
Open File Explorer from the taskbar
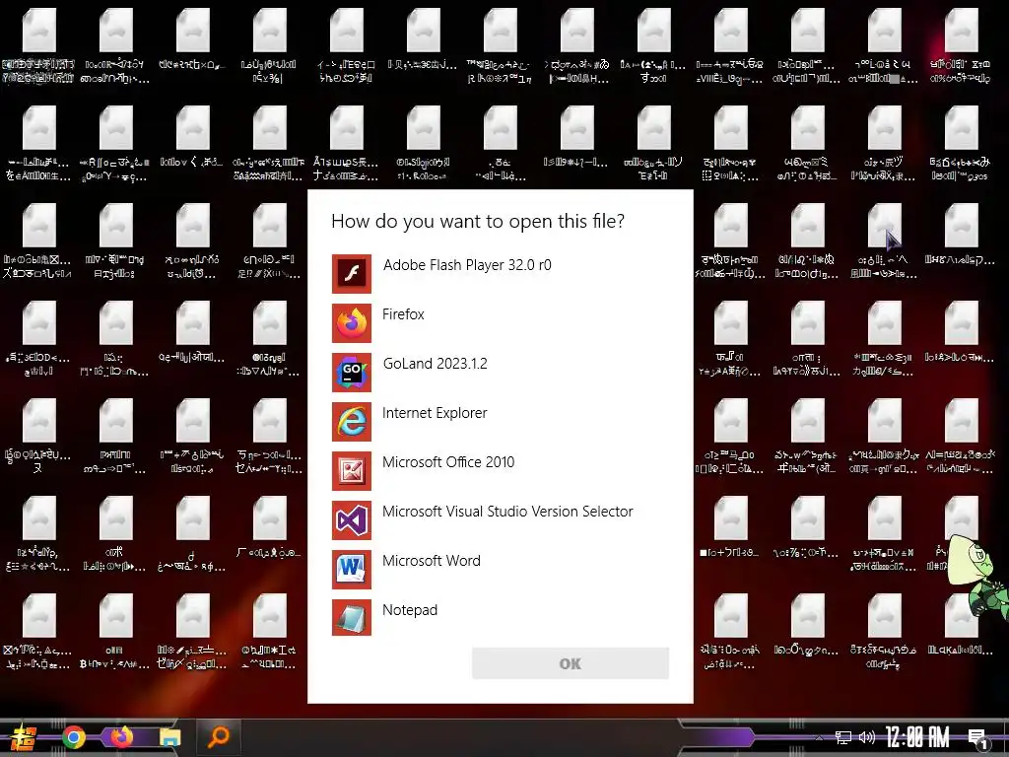169,737
